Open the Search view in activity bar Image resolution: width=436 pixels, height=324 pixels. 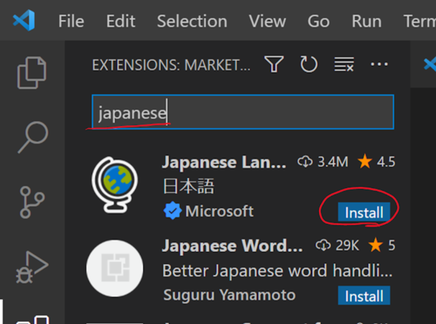pos(33,137)
